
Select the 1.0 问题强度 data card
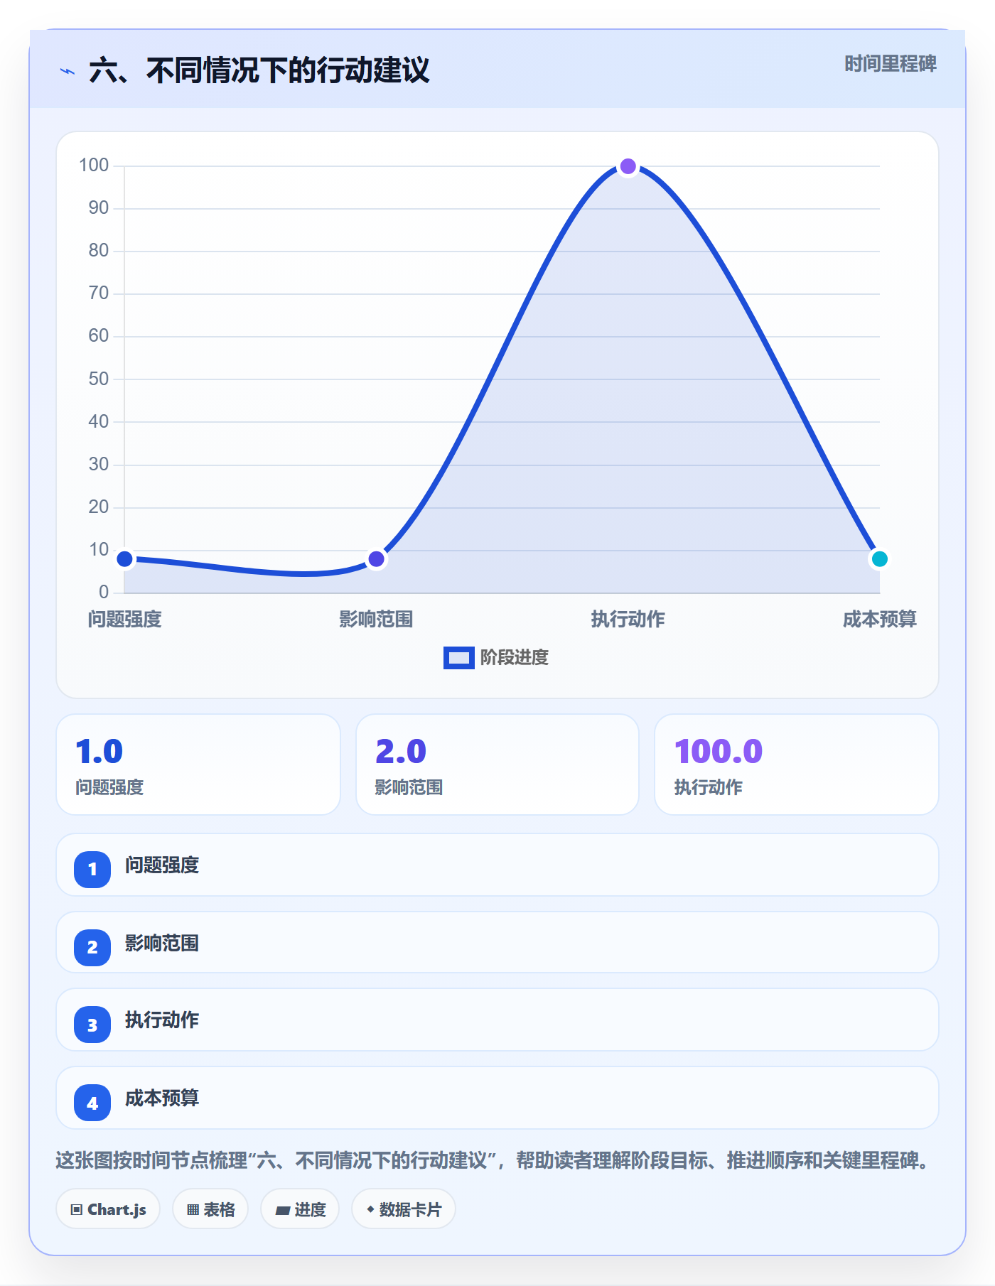click(x=198, y=764)
